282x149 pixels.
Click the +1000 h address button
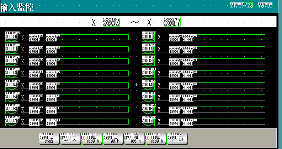[155, 139]
